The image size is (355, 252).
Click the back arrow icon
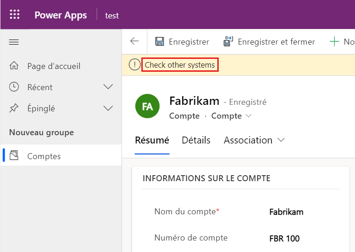pyautogui.click(x=134, y=42)
